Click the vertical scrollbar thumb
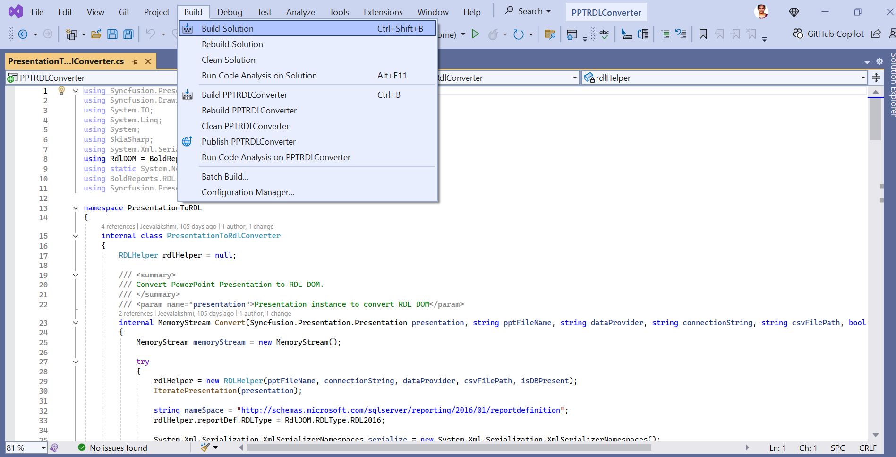 876,119
